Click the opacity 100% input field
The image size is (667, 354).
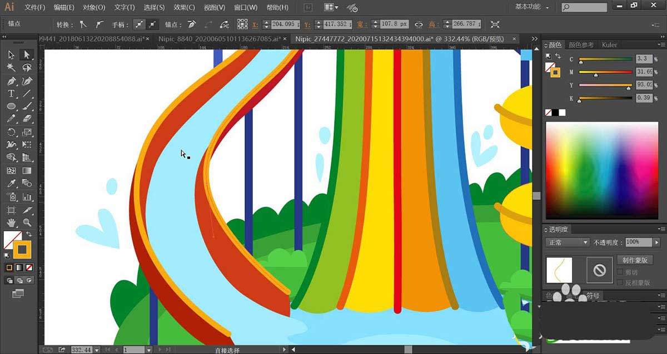coord(638,242)
